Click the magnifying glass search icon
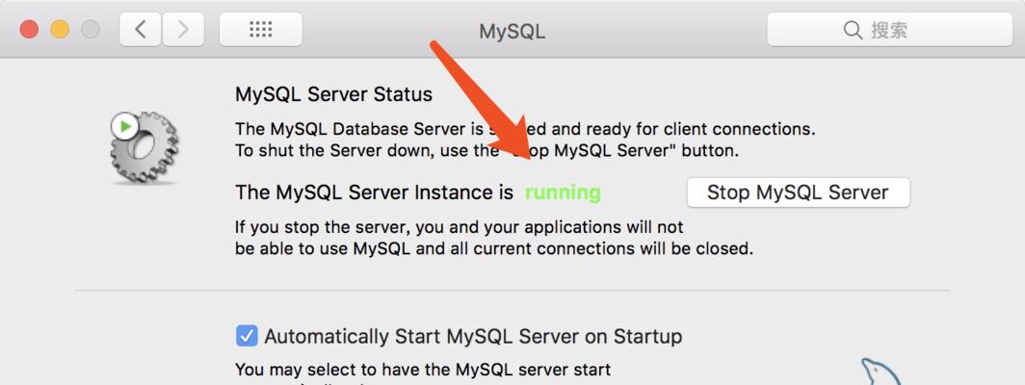 tap(853, 30)
